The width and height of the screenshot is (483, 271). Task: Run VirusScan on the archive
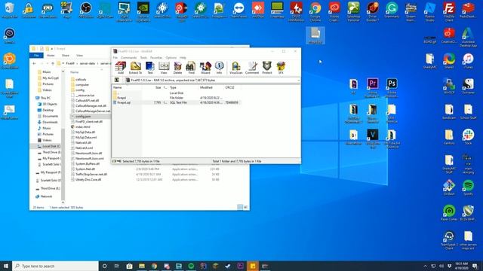click(x=236, y=68)
